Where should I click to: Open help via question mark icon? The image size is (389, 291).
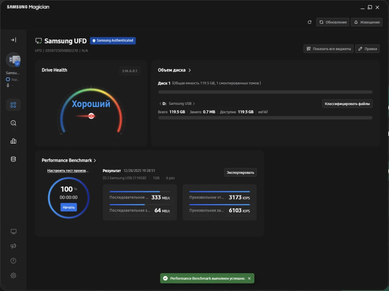point(13,261)
